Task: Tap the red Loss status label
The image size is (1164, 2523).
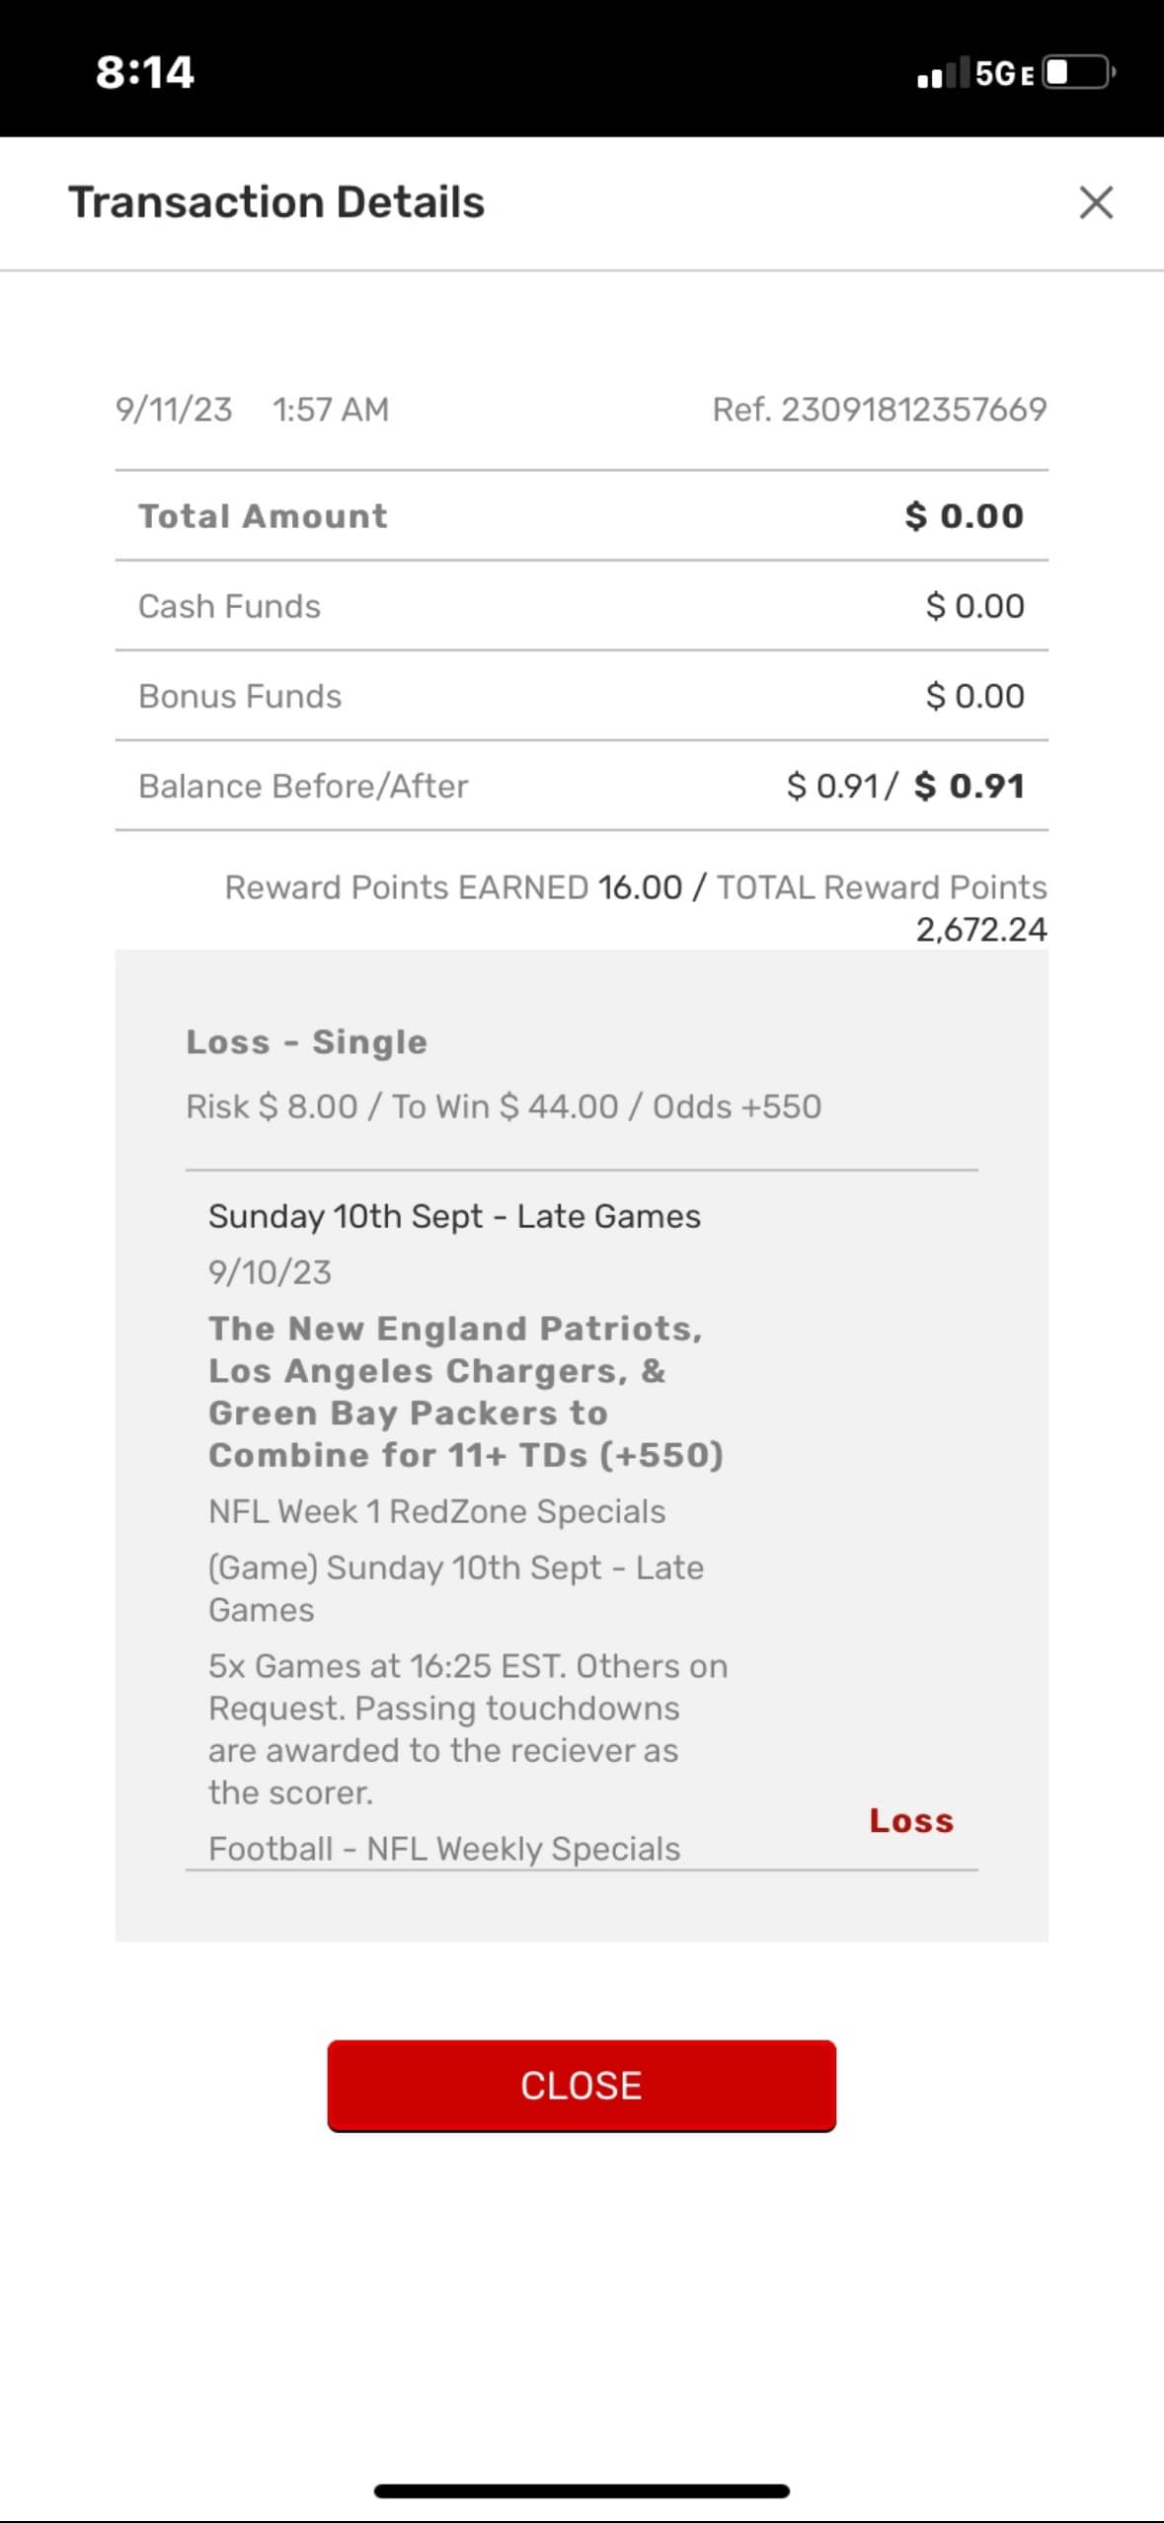Action: (x=910, y=1821)
